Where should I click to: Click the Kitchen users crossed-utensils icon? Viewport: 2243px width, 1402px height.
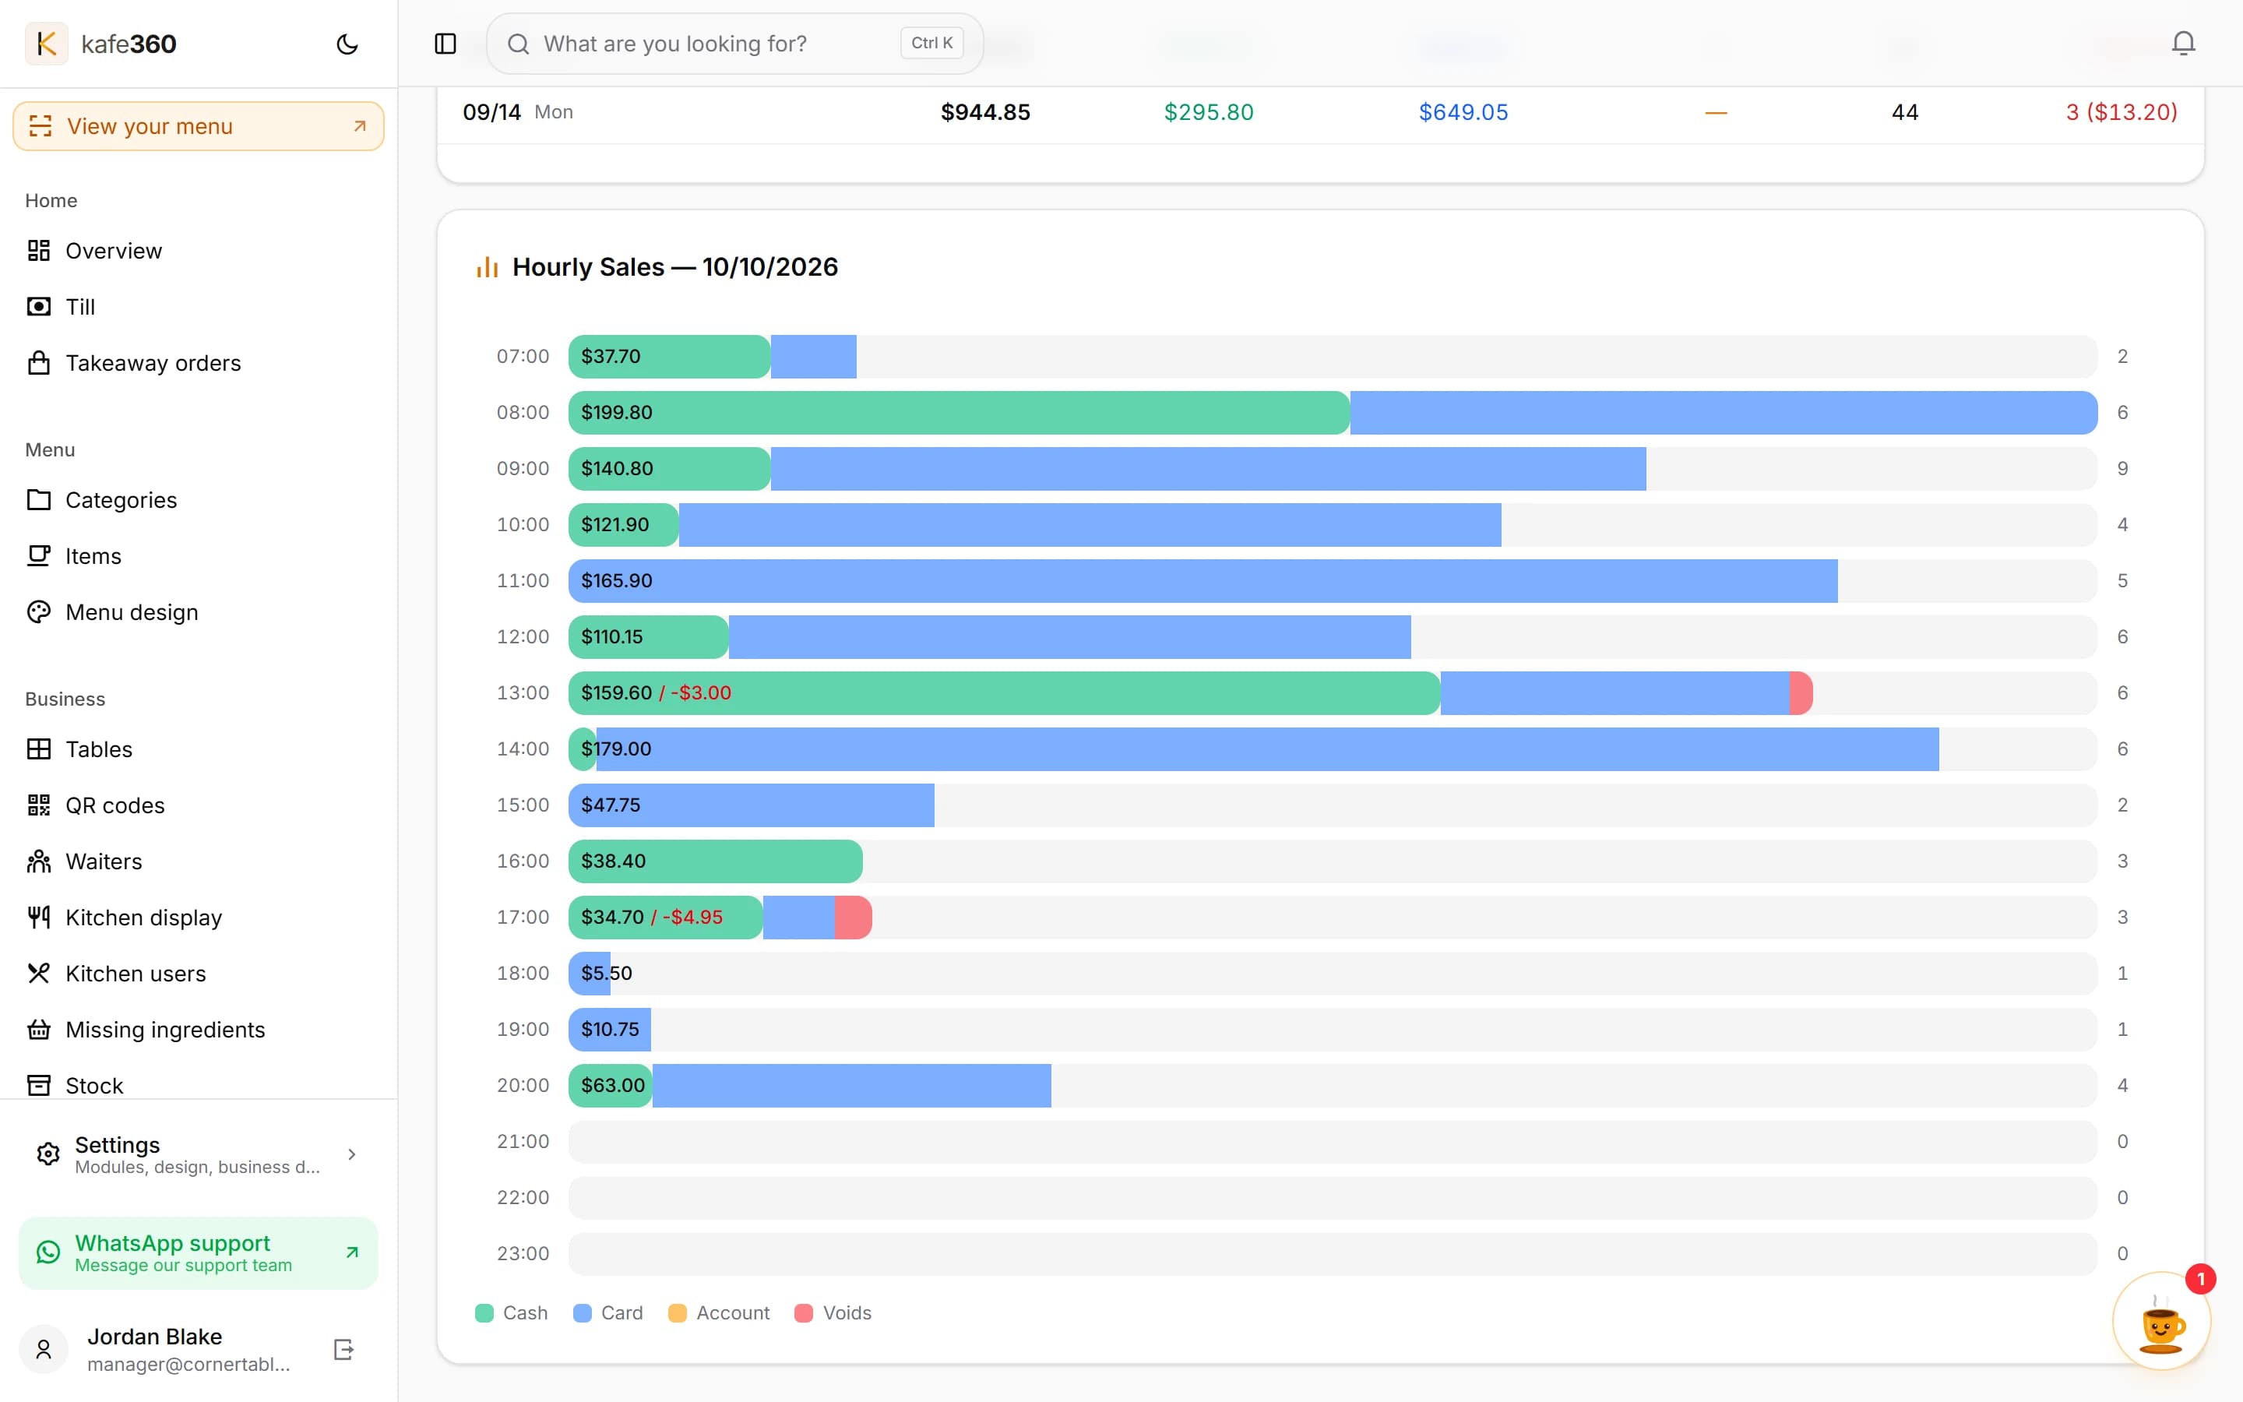(39, 974)
